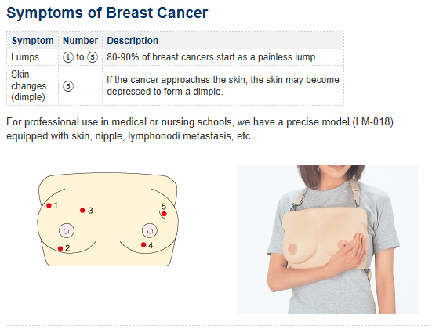Click the breast lump diagram illustration
This screenshot has width=443, height=336.
click(x=107, y=219)
